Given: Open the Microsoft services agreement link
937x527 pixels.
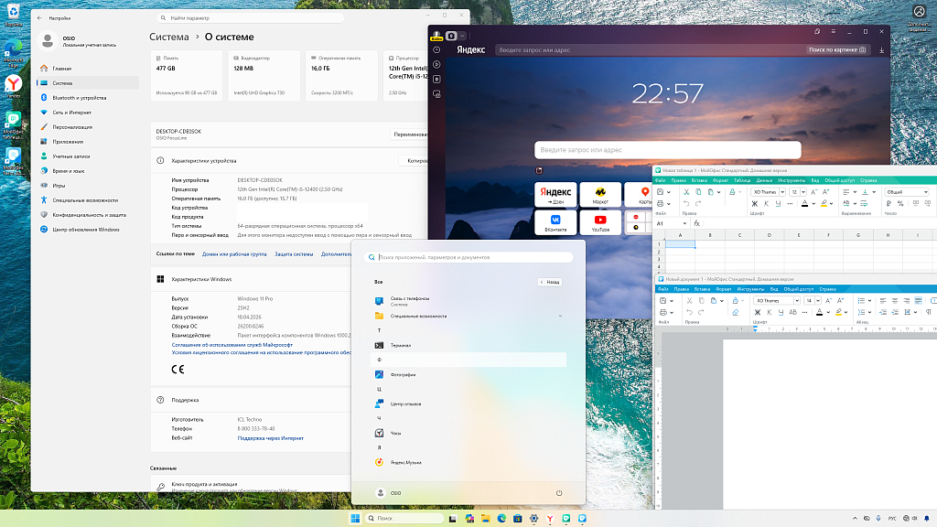Looking at the screenshot, I should click(x=232, y=345).
